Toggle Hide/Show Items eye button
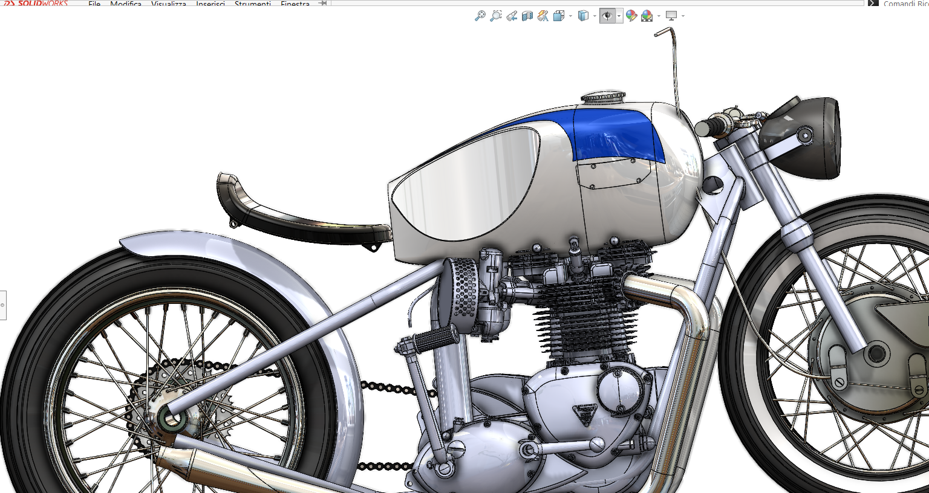This screenshot has width=929, height=493. 607,16
